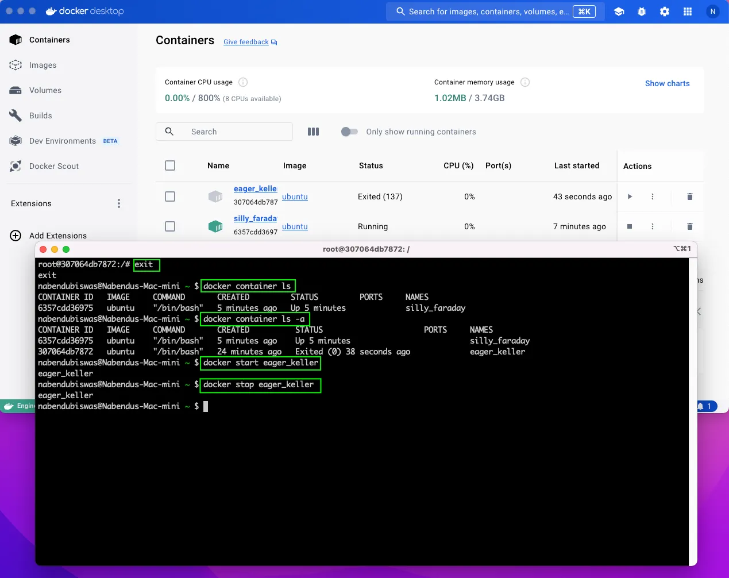Click the 7 minutes ago cell
Image resolution: width=729 pixels, height=578 pixels.
pos(580,226)
